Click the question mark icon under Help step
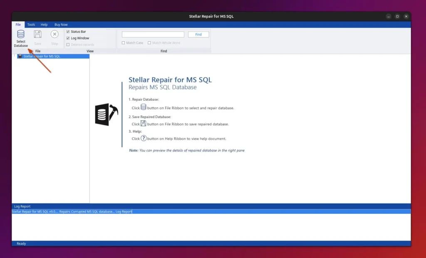Viewport: 426px width, 258px height. click(x=144, y=138)
